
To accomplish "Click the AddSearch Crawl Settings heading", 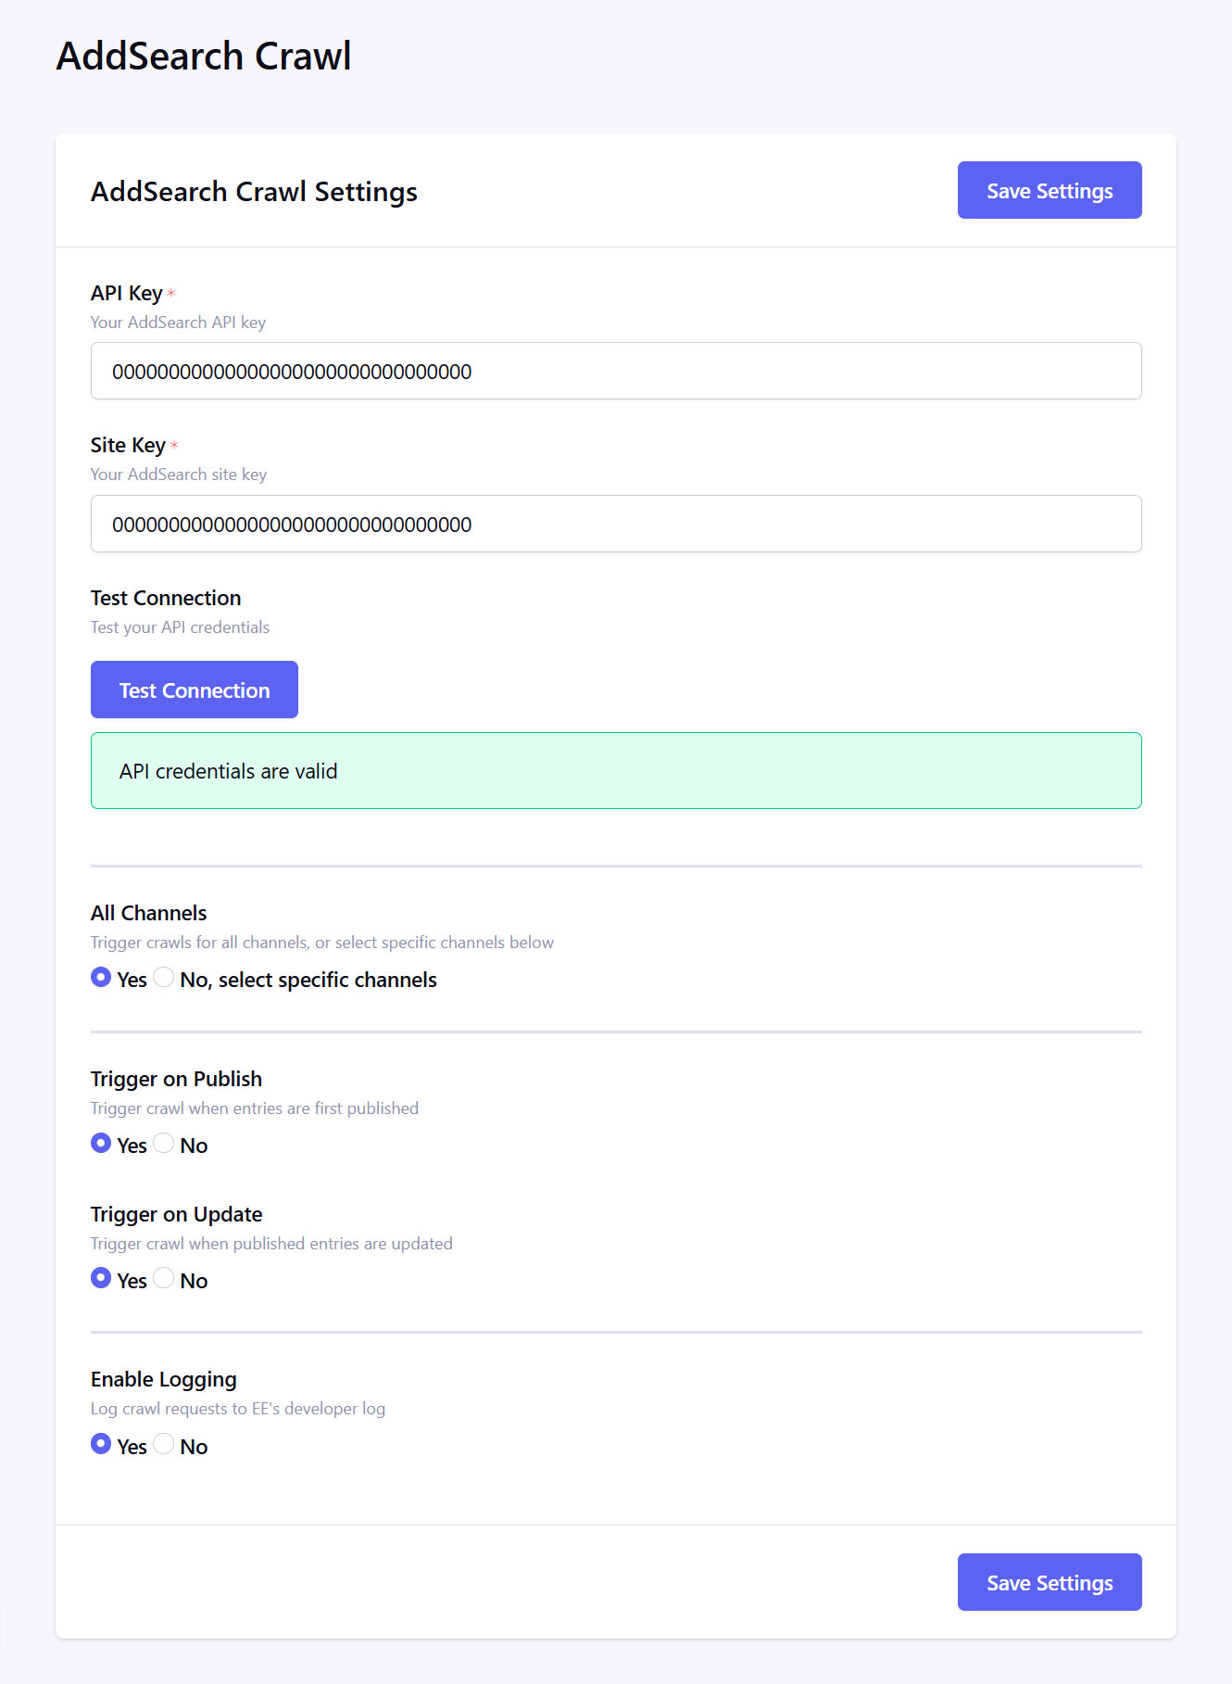I will (x=254, y=191).
